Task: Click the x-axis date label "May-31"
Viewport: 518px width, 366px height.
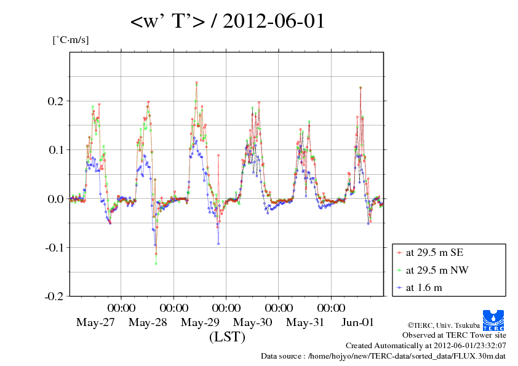Action: 305,322
